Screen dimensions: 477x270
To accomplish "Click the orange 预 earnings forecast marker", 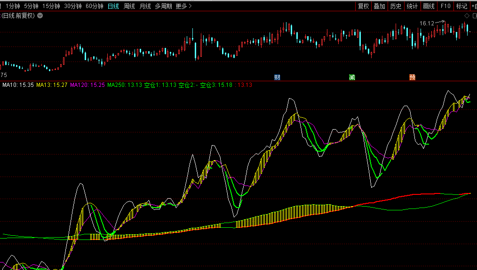I will point(412,77).
